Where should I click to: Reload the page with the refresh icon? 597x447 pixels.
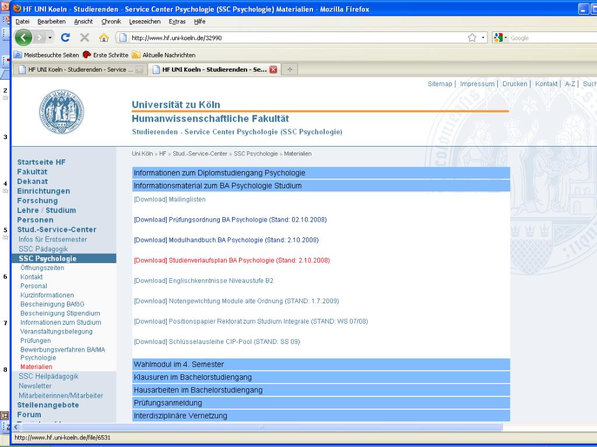point(65,37)
